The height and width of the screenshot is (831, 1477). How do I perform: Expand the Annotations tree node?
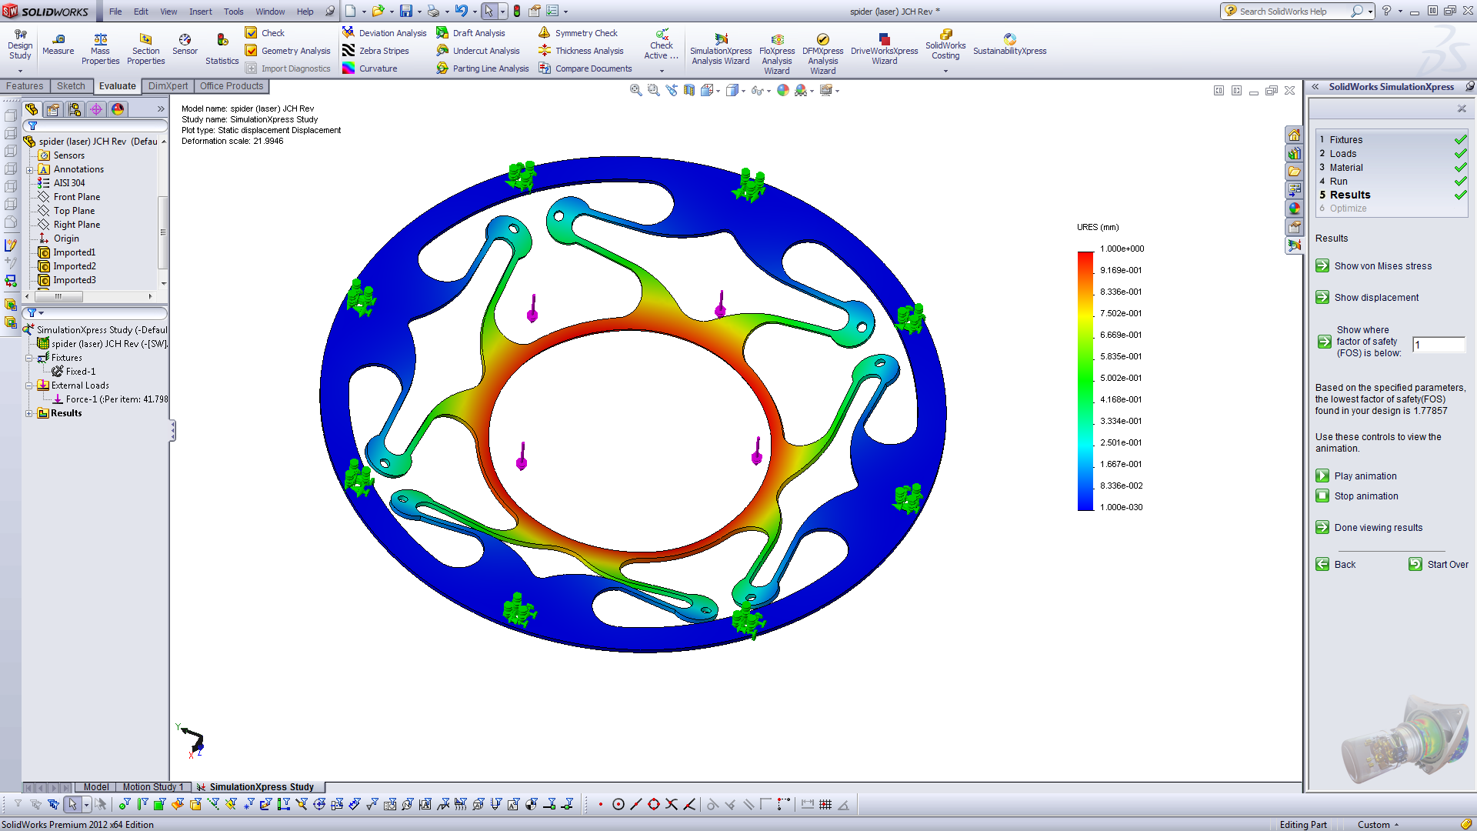(29, 169)
